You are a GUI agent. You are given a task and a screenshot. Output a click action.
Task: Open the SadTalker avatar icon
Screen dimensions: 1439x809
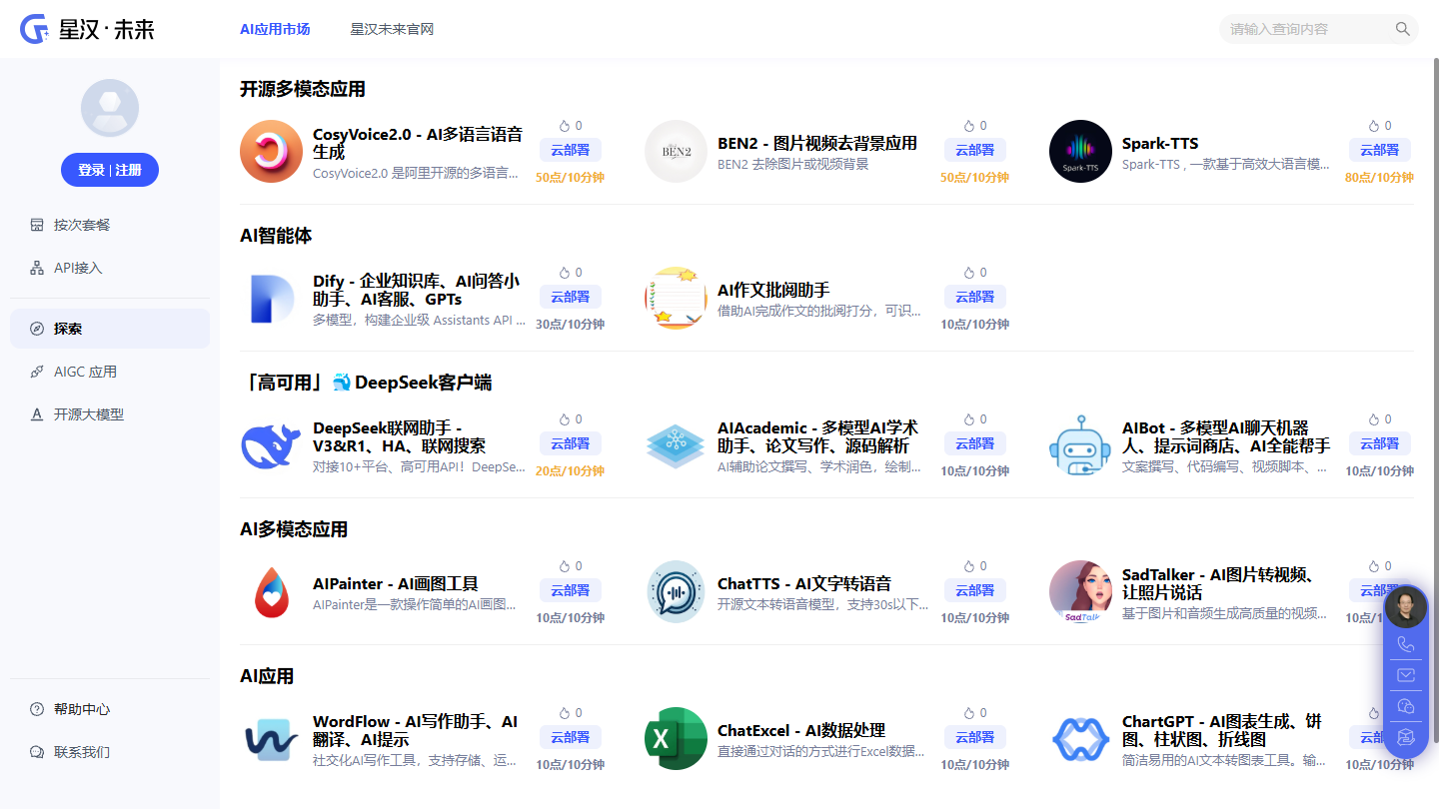[1080, 592]
